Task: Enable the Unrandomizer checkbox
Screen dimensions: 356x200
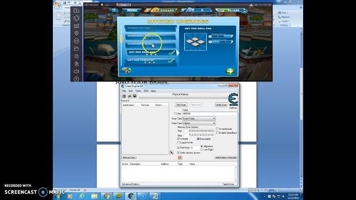Action: 217,129
